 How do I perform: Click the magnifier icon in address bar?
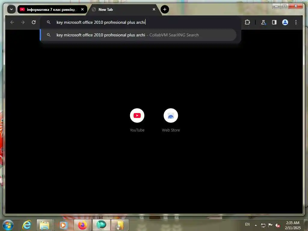(48, 22)
